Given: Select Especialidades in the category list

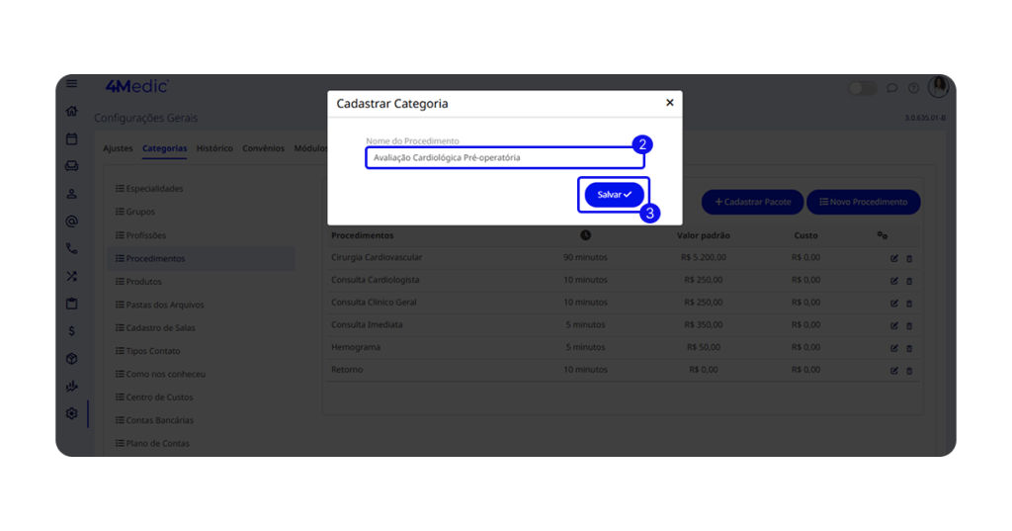Looking at the screenshot, I should point(154,189).
